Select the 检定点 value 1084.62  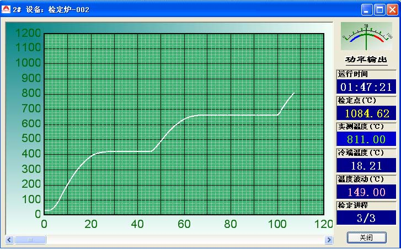coord(366,113)
